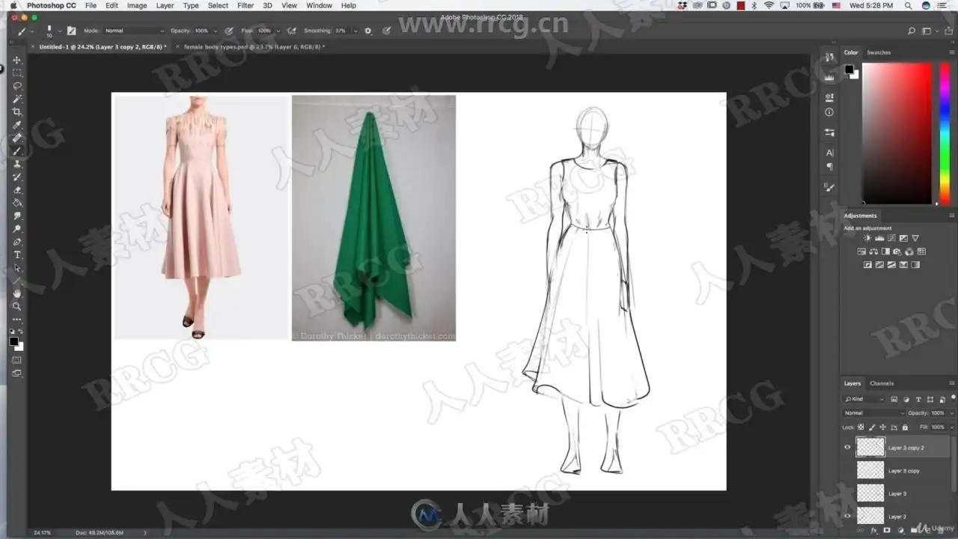Show the hidden Layer 3 copy

pyautogui.click(x=847, y=470)
